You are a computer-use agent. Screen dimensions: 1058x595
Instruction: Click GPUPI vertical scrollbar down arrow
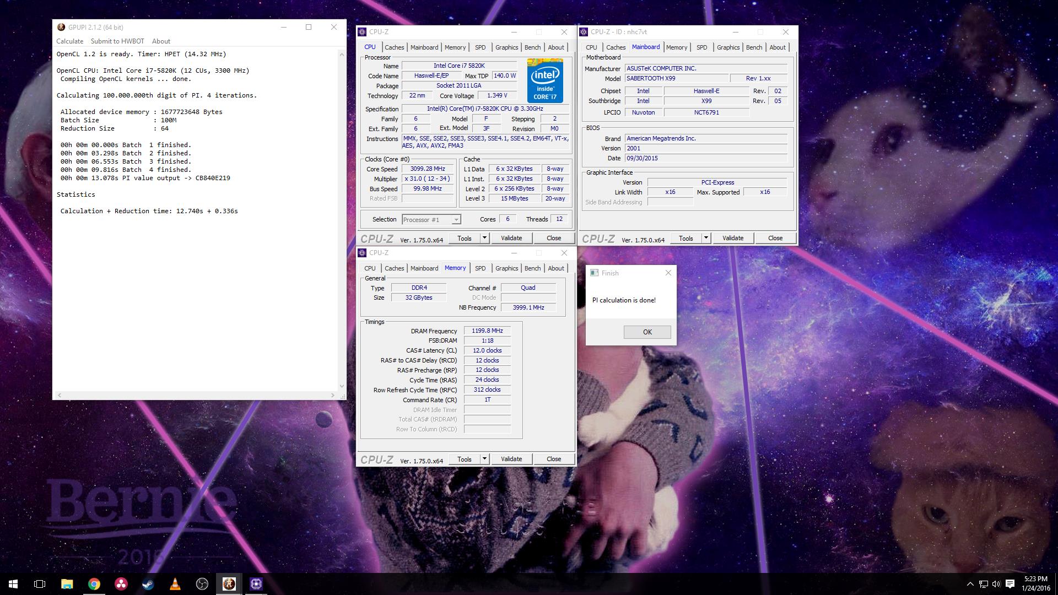pyautogui.click(x=342, y=386)
